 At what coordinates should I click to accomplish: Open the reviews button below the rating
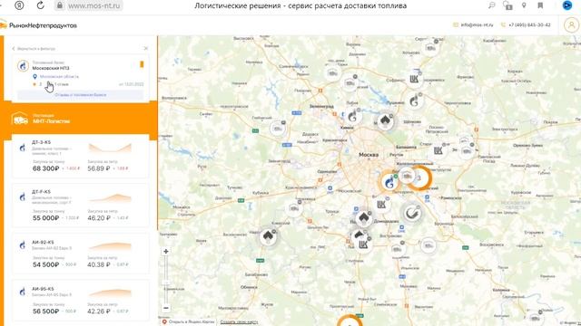[x=80, y=95]
